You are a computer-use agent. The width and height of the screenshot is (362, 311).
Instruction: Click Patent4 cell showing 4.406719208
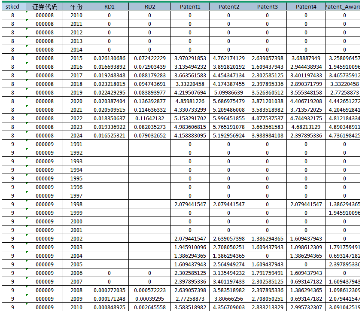pos(306,101)
